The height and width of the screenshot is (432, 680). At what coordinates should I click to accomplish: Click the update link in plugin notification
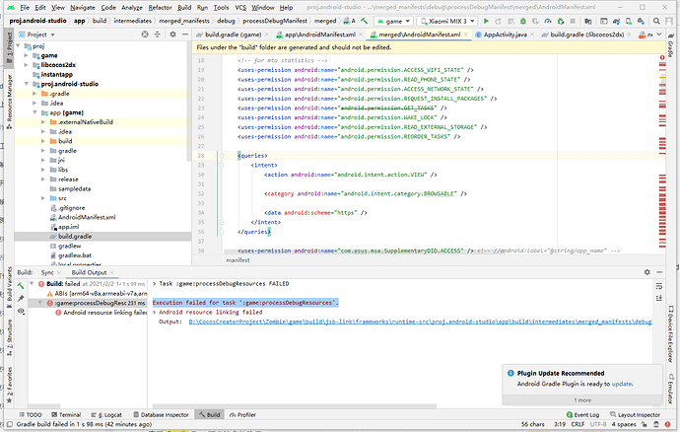[621, 383]
